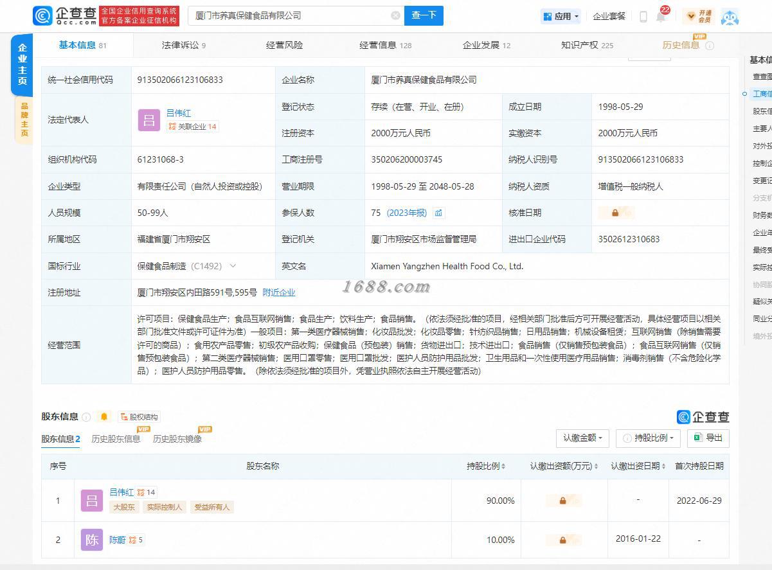This screenshot has height=570, width=772.
Task: Click the lock icon in 陈蔚 row
Action: 563,540
